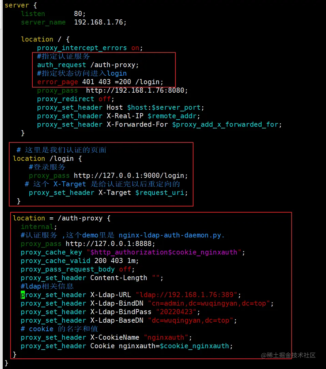The image size is (326, 369).
Task: Click the X-Target redirect comment line
Action: tap(102, 184)
